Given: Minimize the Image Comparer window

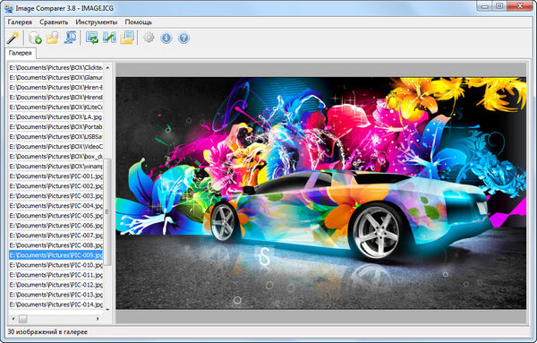Looking at the screenshot, I should pos(484,6).
